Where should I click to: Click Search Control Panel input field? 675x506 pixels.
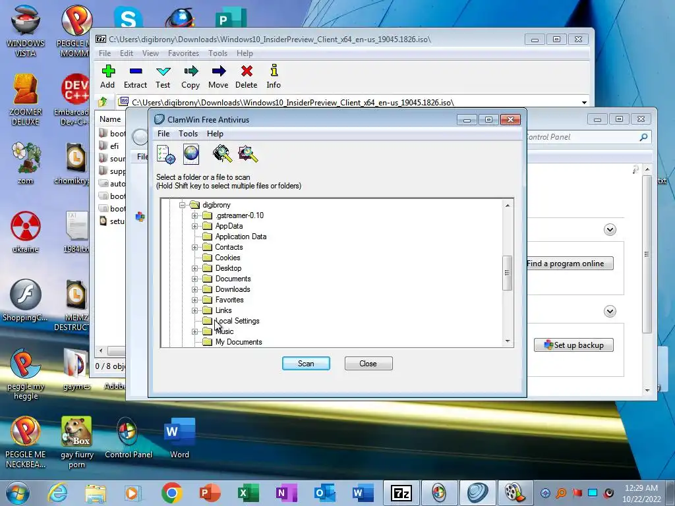coord(587,137)
